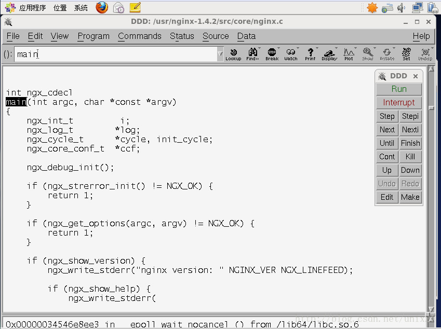
Task: Launch Firefox from the top panel
Action: 102,7
